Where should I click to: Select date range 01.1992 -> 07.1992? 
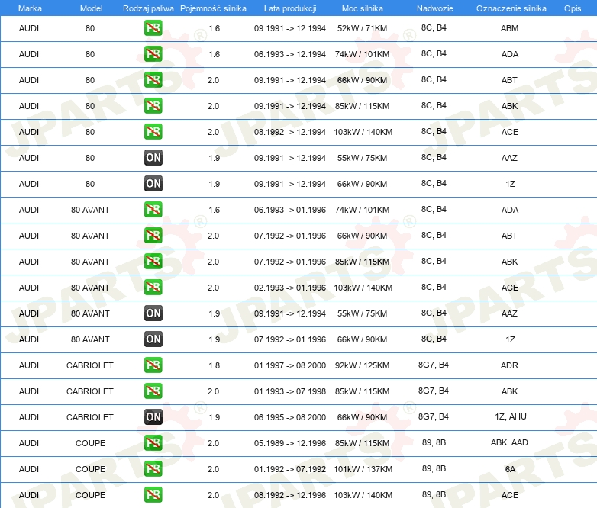[x=290, y=469]
